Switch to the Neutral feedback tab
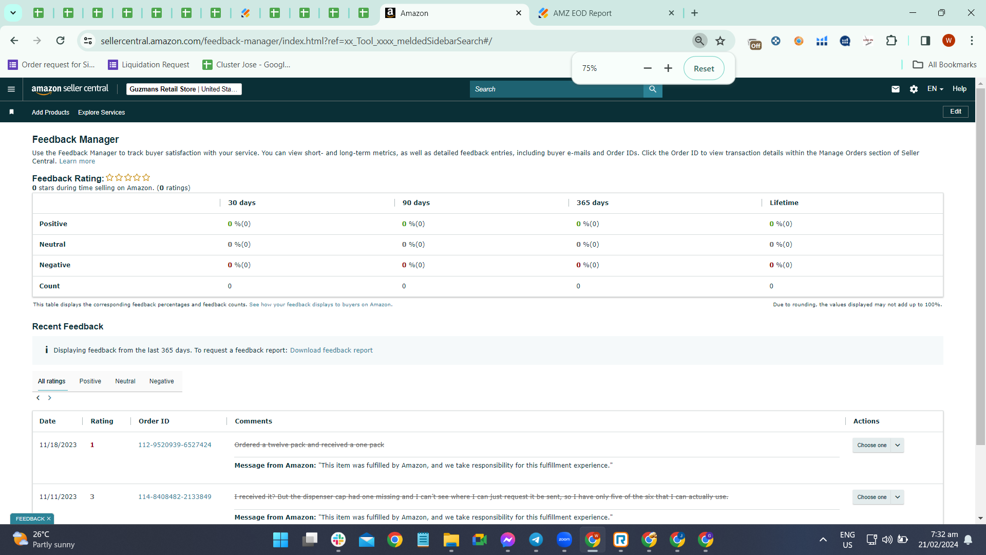 coord(125,381)
